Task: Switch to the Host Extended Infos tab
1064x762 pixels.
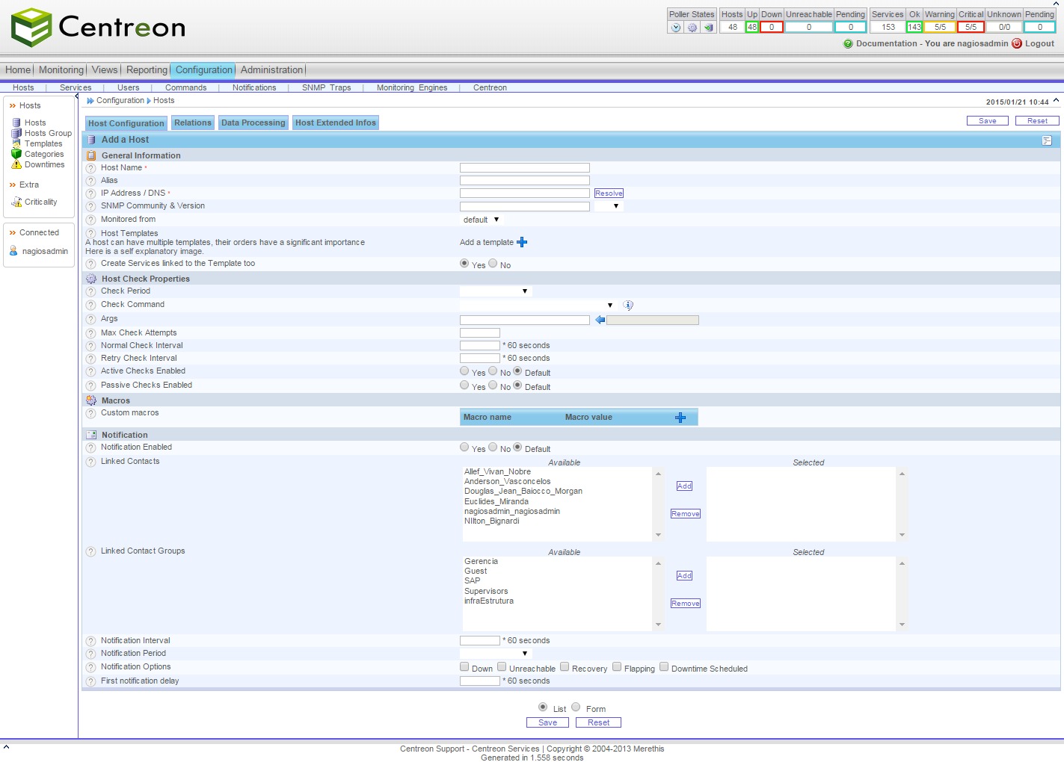Action: (336, 123)
